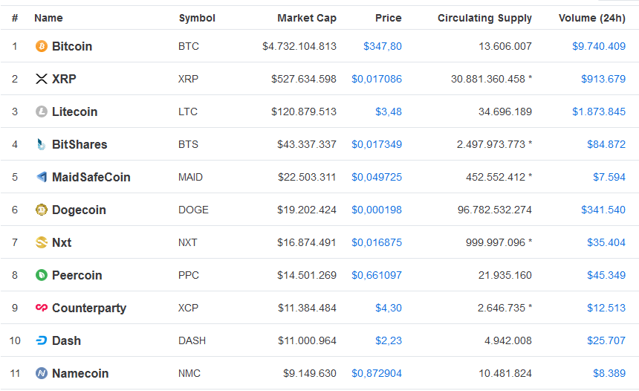Open the Namecoin name link
This screenshot has height=391, width=639.
[80, 373]
